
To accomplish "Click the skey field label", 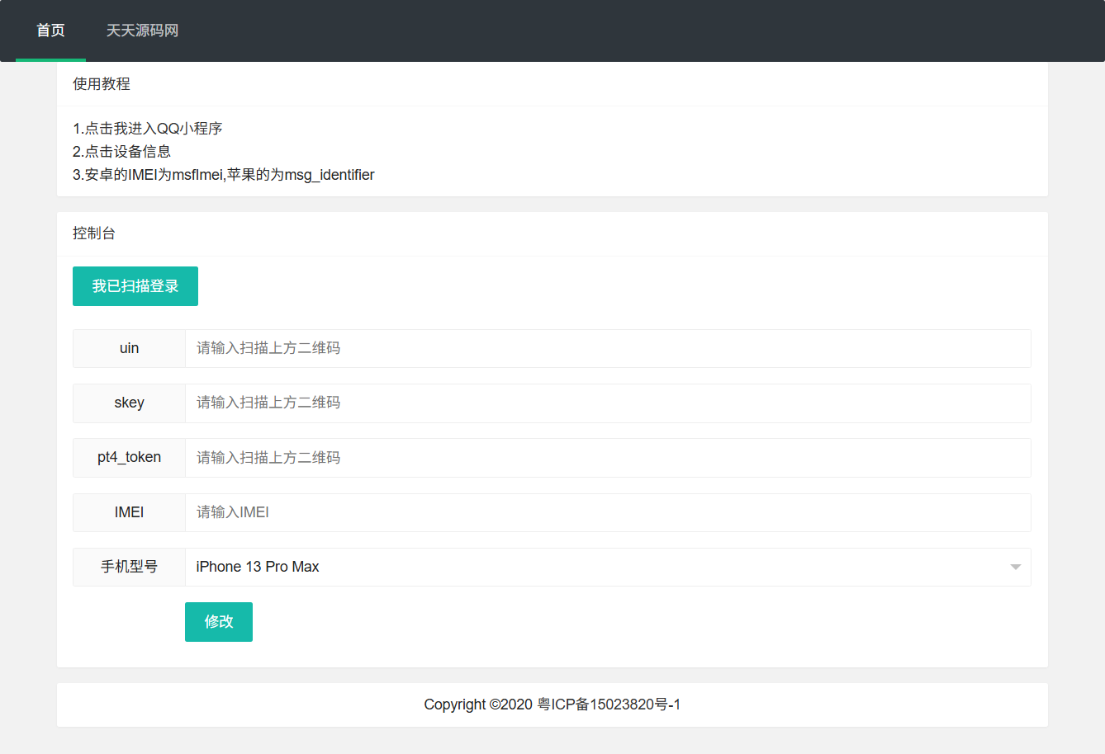I will coord(129,403).
